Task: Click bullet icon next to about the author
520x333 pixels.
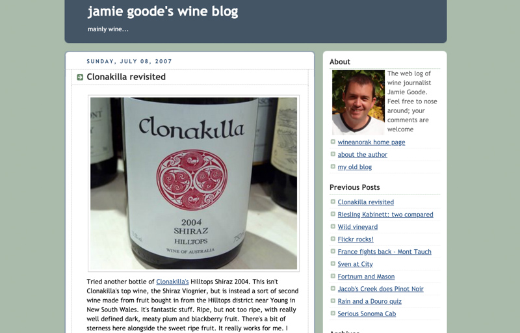Action: tap(333, 154)
